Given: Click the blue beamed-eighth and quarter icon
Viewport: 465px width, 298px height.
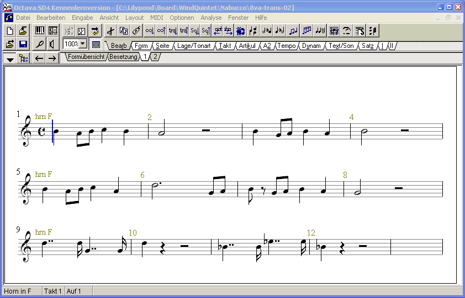Looking at the screenshot, I should click(x=293, y=31).
